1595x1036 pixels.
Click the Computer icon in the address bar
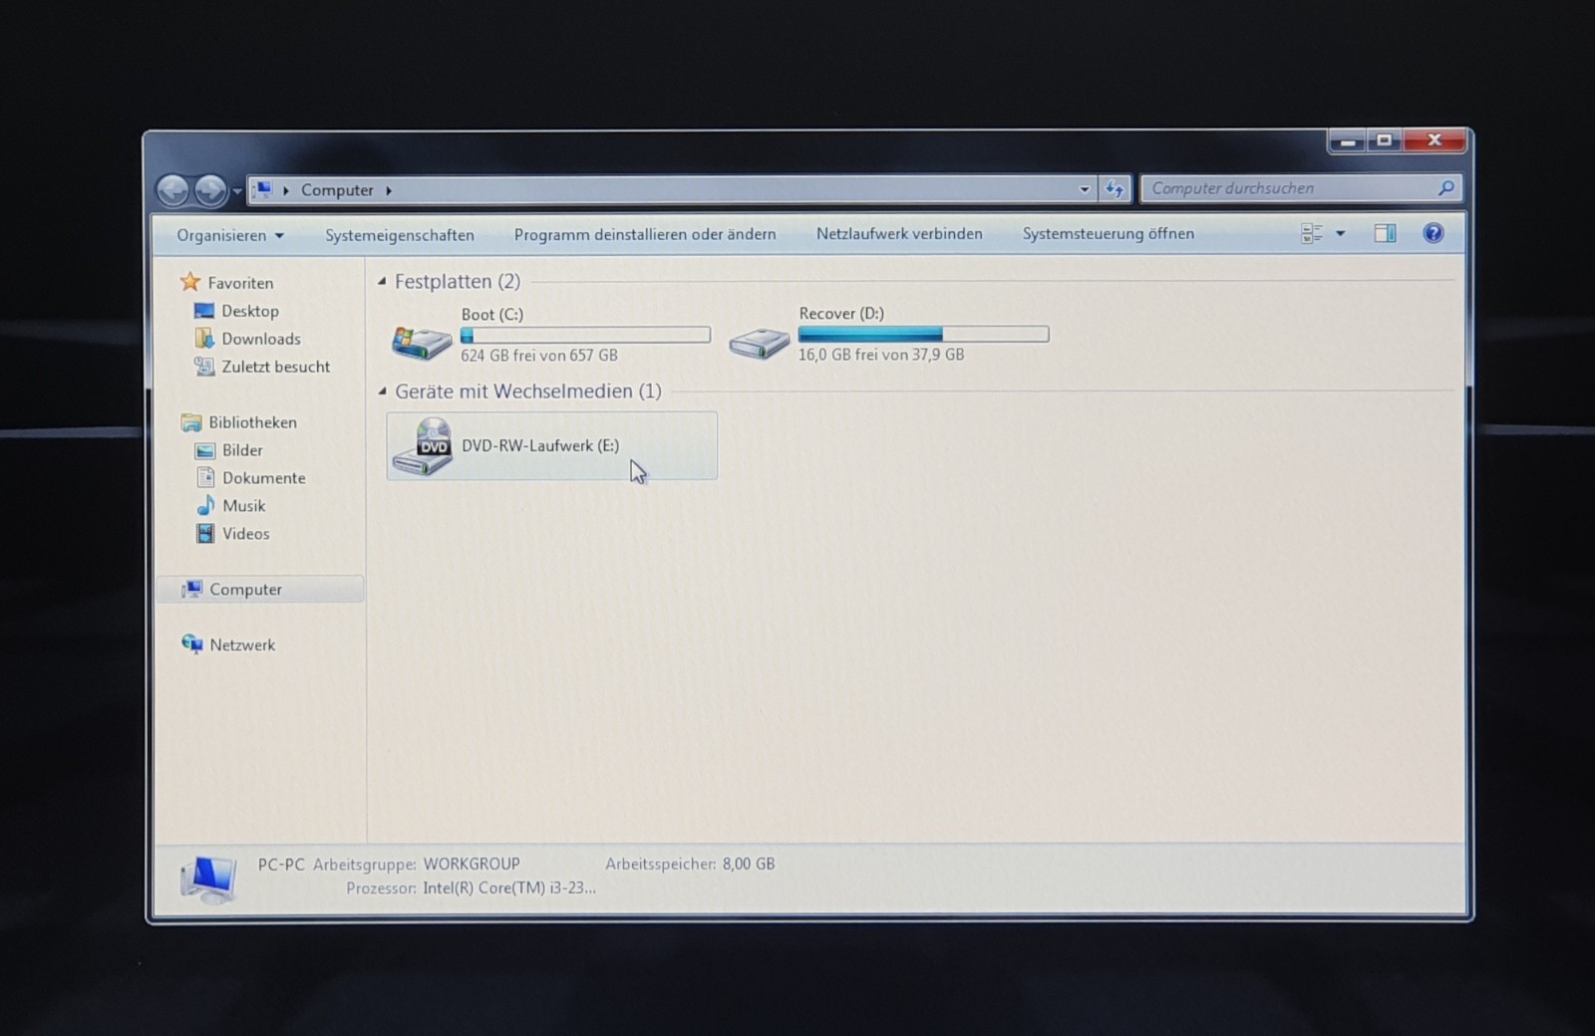[263, 189]
